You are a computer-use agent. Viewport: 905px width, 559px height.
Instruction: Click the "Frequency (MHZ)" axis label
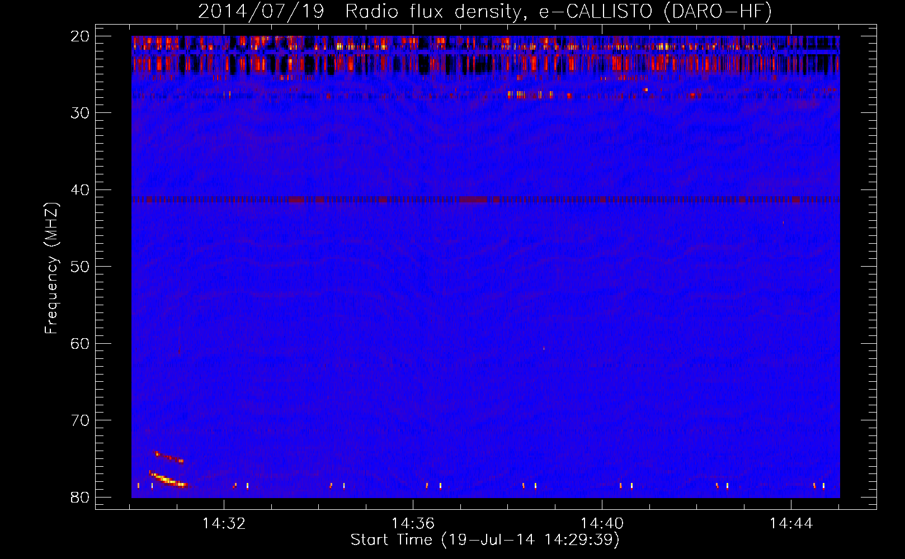(51, 268)
